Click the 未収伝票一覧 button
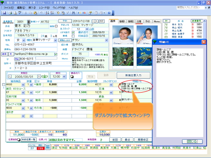Screen dimensions: 211x158 point(29,139)
